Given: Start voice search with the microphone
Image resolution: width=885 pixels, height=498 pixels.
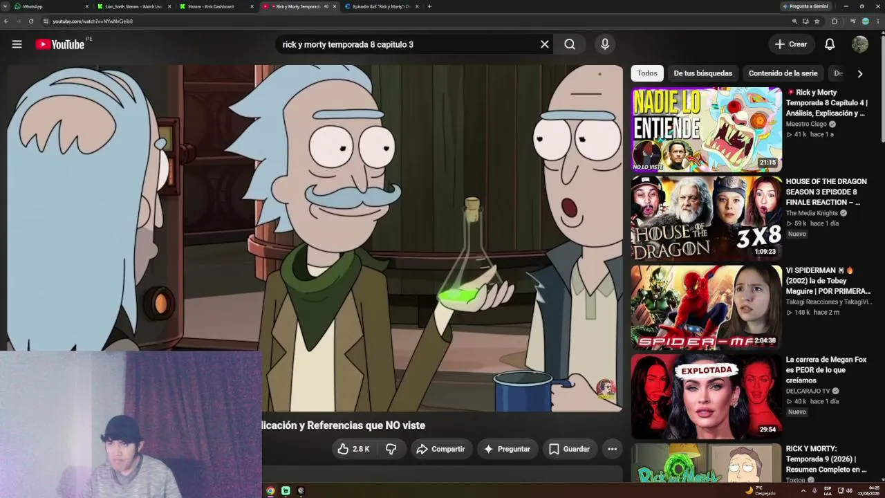Looking at the screenshot, I should tap(605, 44).
